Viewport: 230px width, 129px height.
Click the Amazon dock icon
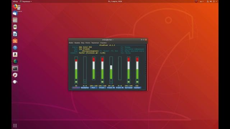tap(15, 54)
